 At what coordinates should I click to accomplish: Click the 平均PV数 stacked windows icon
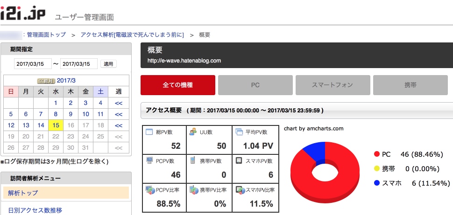(240, 132)
